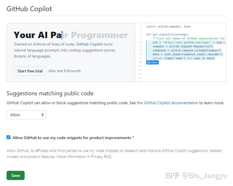Screen dimensions: 233x186
Task: Select the Suggestions matching public code section title
Action: coord(49,93)
